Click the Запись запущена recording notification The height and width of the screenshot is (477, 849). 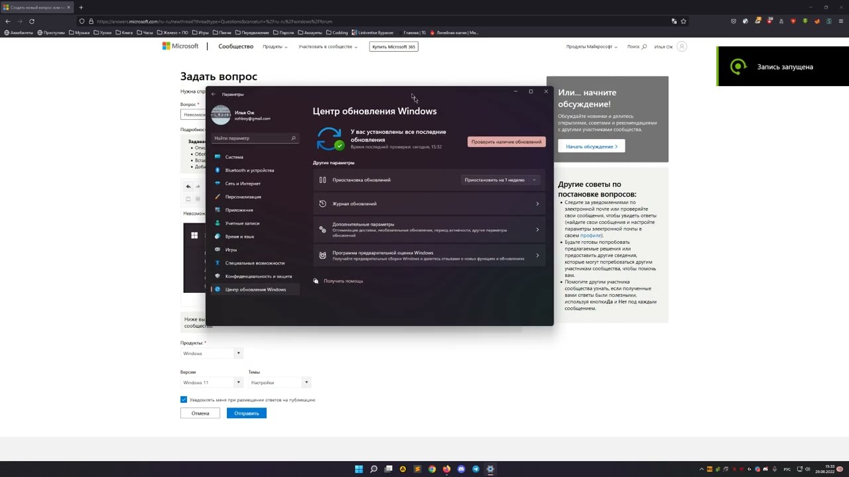point(783,66)
